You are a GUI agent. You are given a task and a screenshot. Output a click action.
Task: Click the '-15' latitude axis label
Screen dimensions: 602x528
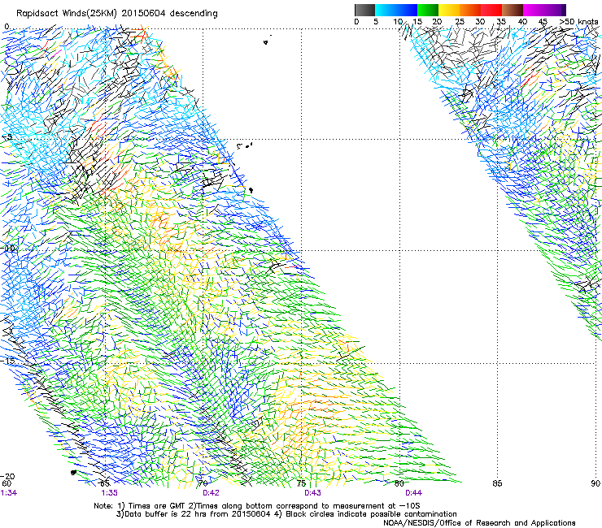pyautogui.click(x=8, y=361)
